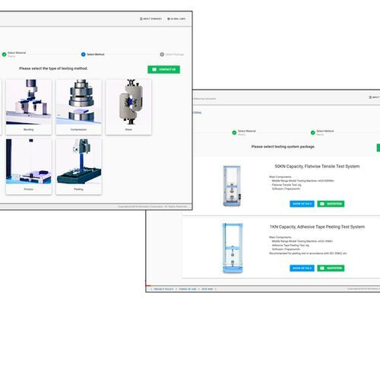Click the gray Select Package step circle
The height and width of the screenshot is (380, 380).
[x=162, y=55]
